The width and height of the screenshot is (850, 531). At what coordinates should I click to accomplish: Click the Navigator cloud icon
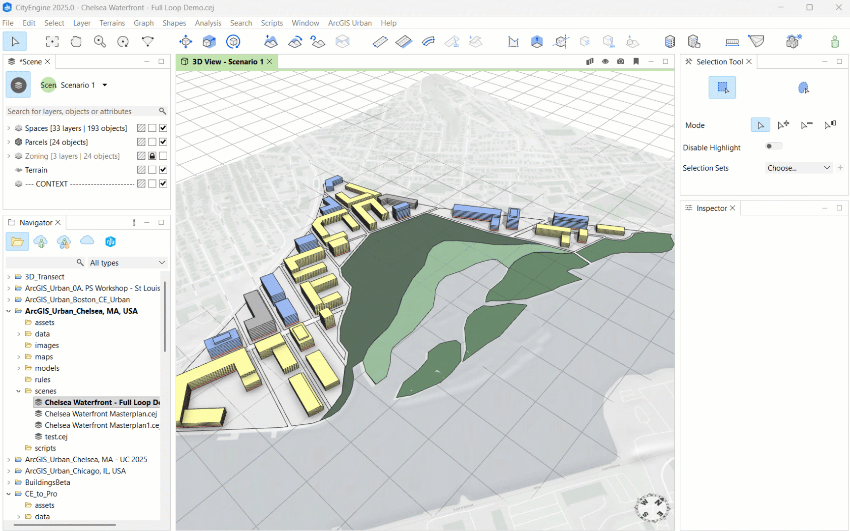point(87,240)
